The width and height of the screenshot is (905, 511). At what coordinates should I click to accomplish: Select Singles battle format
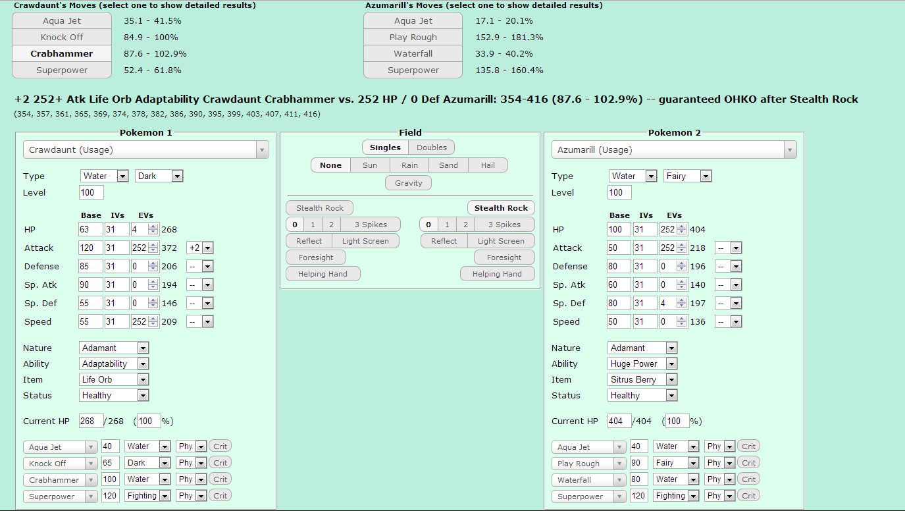[x=385, y=148]
